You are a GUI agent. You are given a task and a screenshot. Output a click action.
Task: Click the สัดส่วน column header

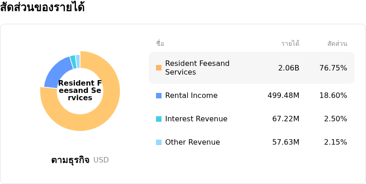pyautogui.click(x=337, y=43)
